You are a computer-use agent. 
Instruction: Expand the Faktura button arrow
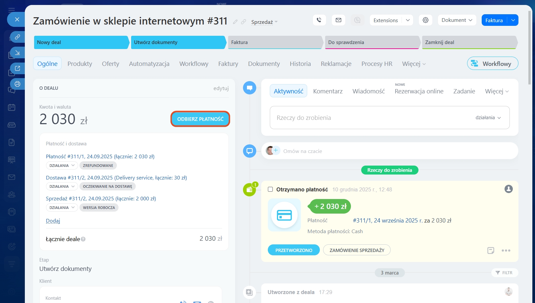coord(513,20)
